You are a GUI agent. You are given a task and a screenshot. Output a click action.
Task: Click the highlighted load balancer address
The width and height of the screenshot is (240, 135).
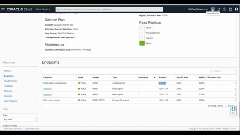point(162,83)
